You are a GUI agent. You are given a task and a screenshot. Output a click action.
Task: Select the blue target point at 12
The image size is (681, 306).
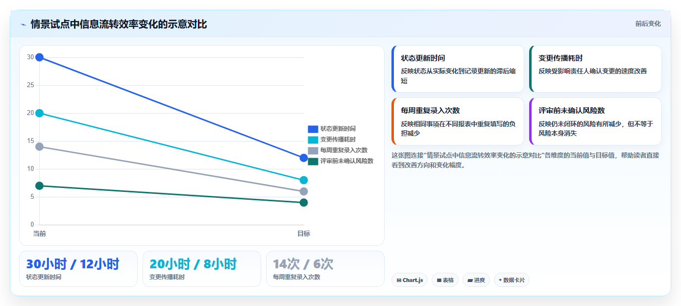(x=304, y=158)
